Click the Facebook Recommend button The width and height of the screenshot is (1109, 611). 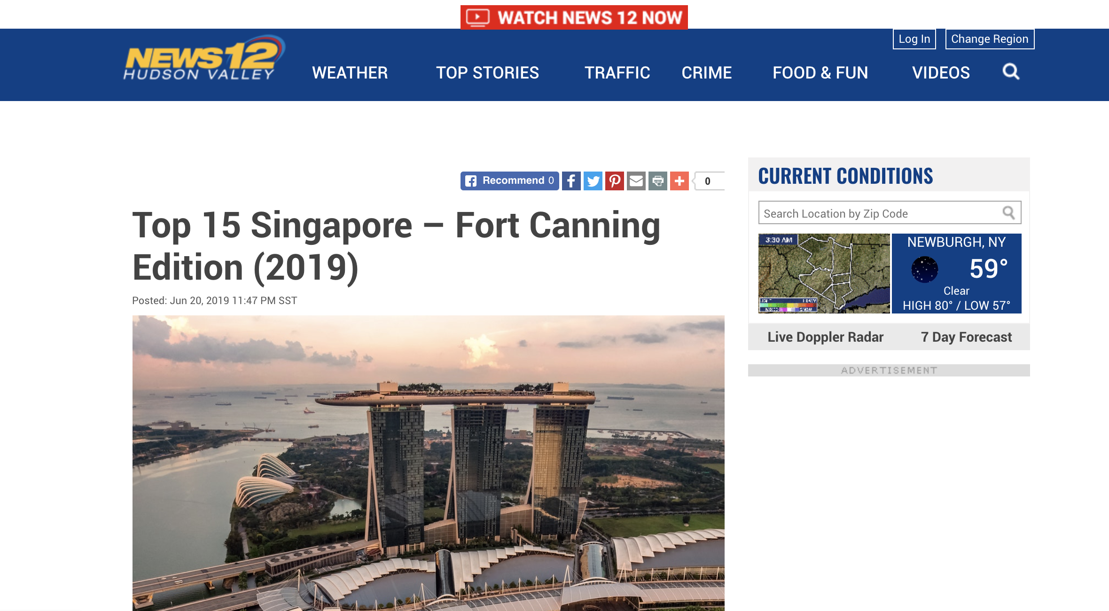click(x=509, y=181)
